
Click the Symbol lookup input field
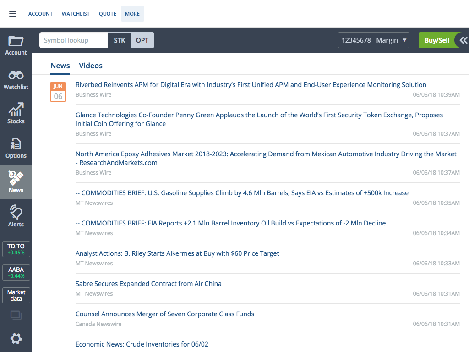(74, 40)
